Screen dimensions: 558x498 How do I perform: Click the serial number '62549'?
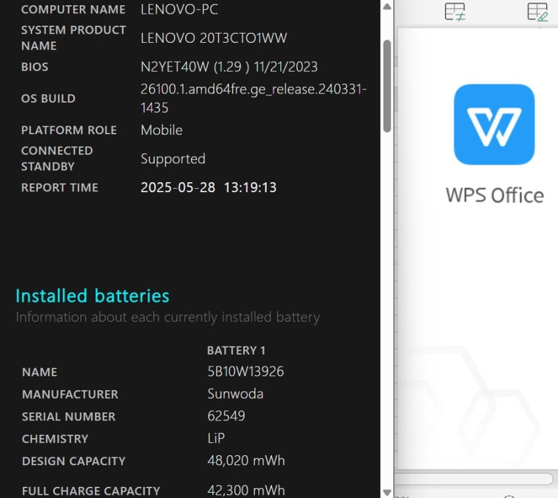[x=227, y=416]
